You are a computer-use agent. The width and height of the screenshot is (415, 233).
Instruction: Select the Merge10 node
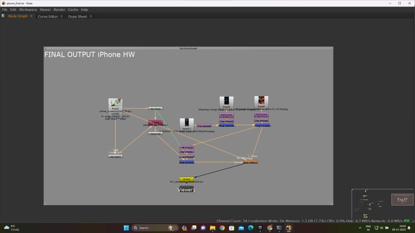227,125
